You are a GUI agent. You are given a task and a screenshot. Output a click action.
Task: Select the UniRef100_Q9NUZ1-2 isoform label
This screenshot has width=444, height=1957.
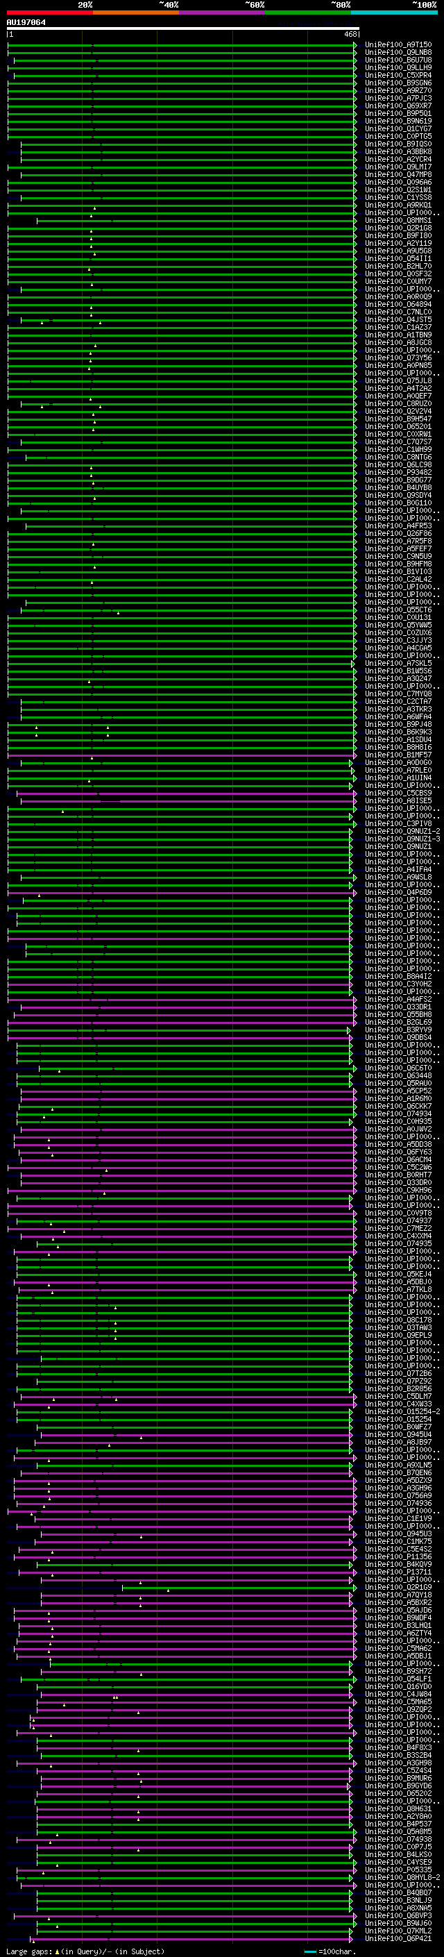pos(402,831)
